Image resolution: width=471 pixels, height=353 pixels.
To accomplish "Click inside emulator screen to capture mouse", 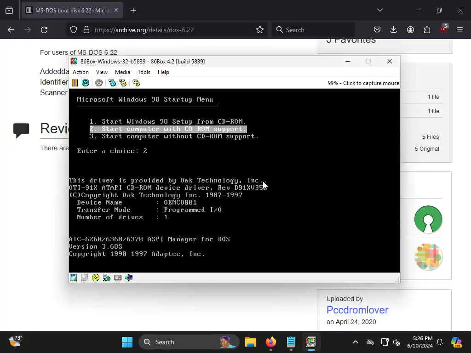I will 234,180.
